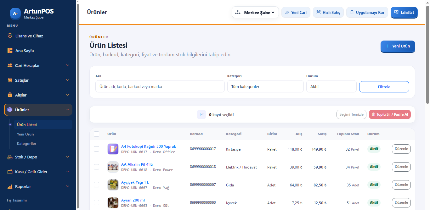Click the Kasa / Gelir Gider wallet icon
This screenshot has width=430, height=210.
(x=10, y=172)
